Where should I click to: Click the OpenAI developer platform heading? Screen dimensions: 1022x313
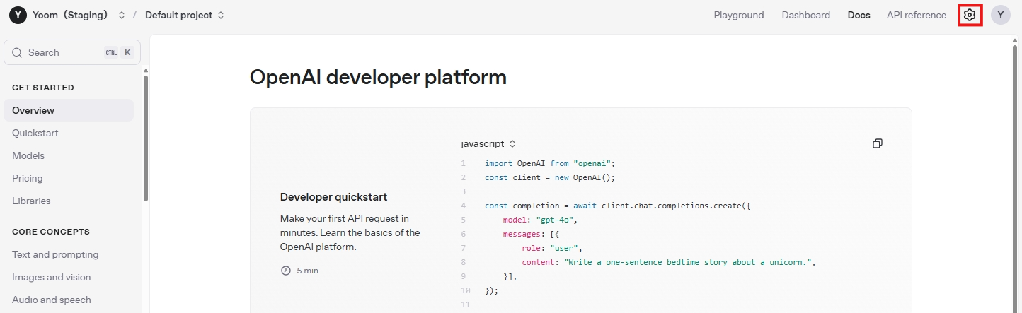point(378,77)
